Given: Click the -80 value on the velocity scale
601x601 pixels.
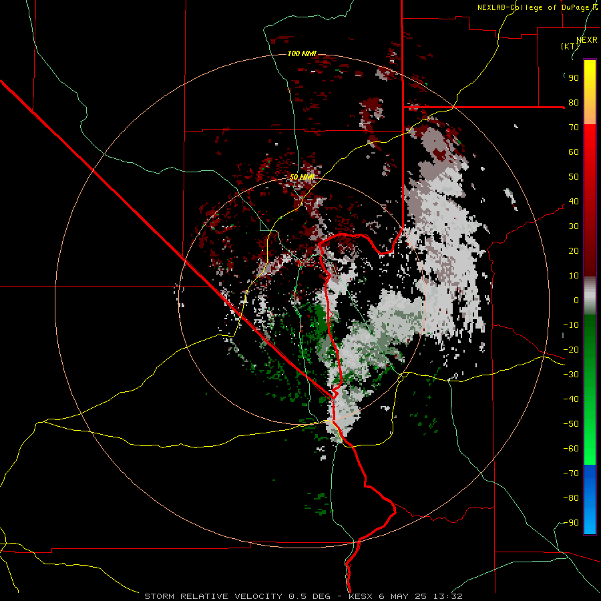Looking at the screenshot, I should pos(571,498).
